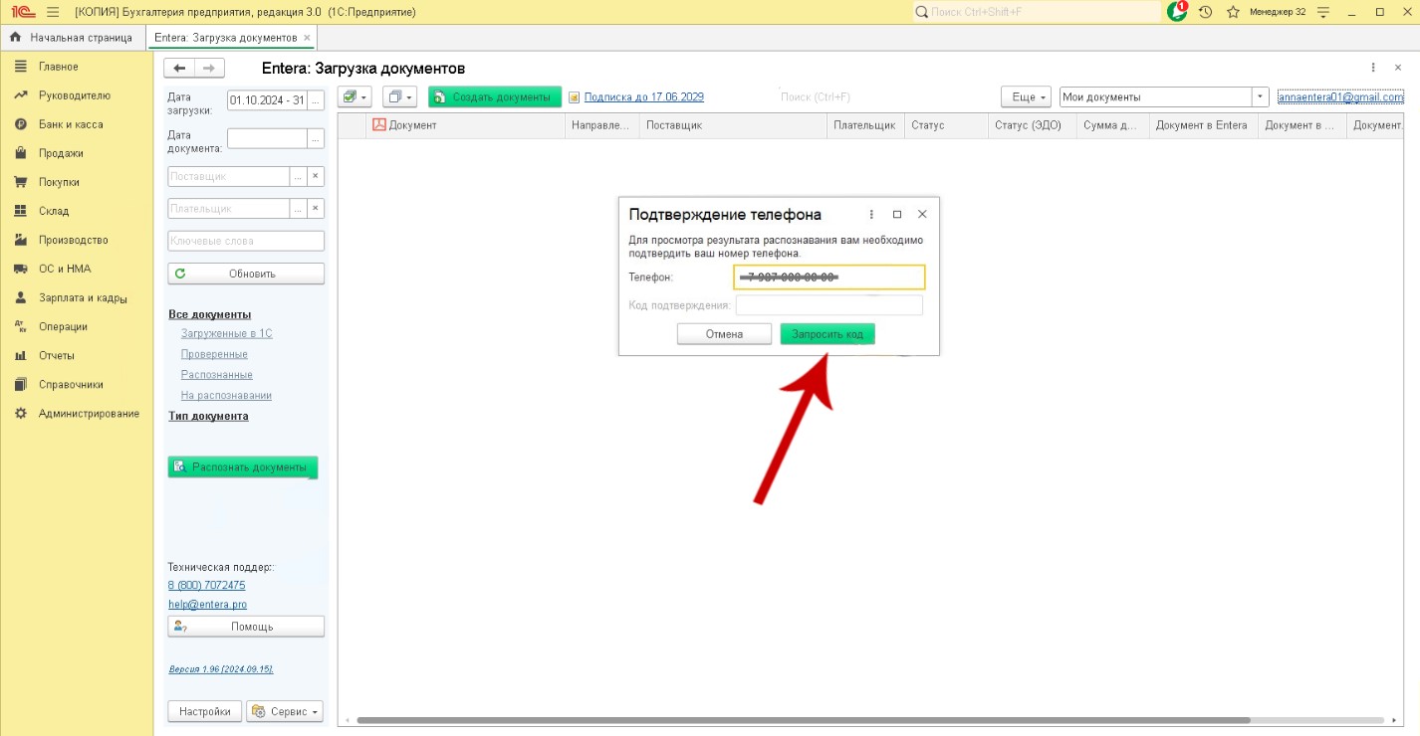Expand the copy pages dropdown button

point(399,96)
